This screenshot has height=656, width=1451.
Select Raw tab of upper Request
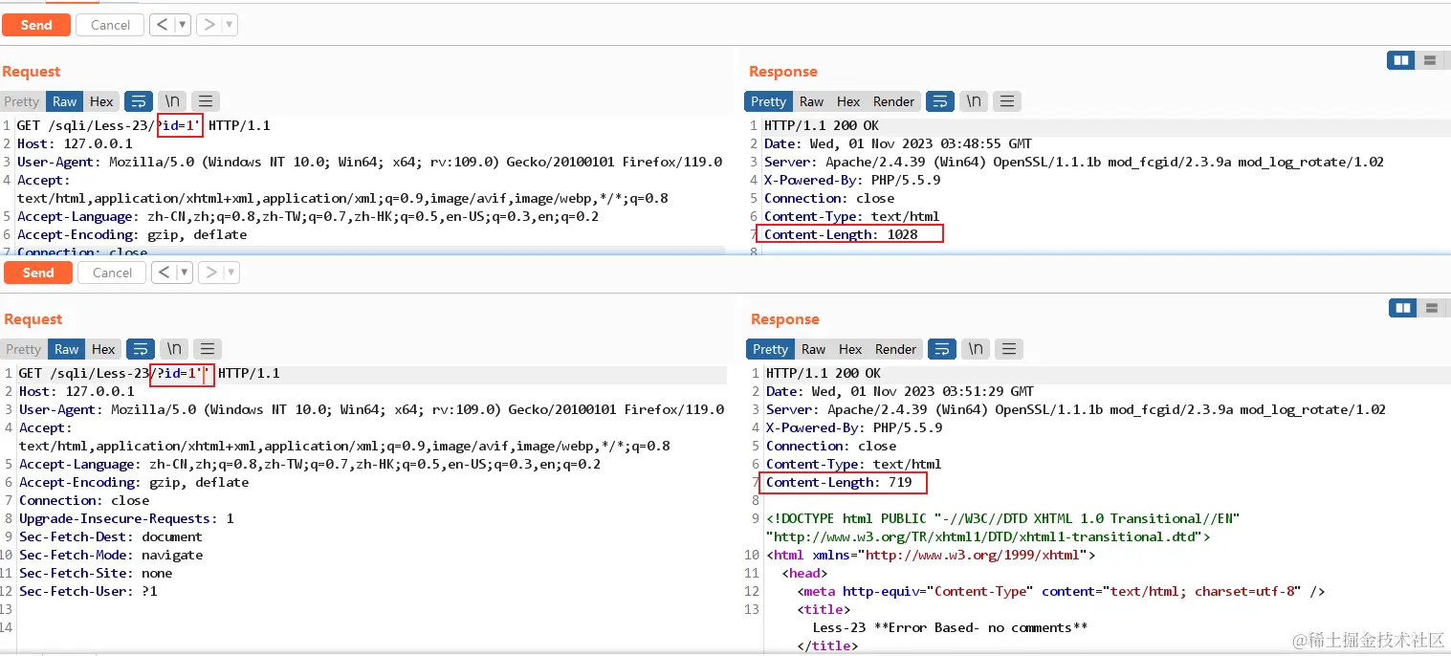coord(65,101)
